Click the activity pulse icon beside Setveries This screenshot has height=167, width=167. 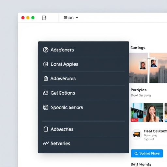[x=46, y=144]
